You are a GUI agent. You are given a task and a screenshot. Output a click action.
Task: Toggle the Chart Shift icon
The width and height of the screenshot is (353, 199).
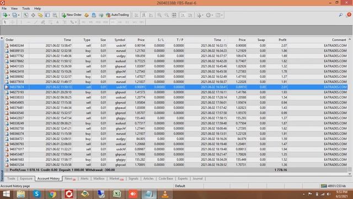point(190,15)
